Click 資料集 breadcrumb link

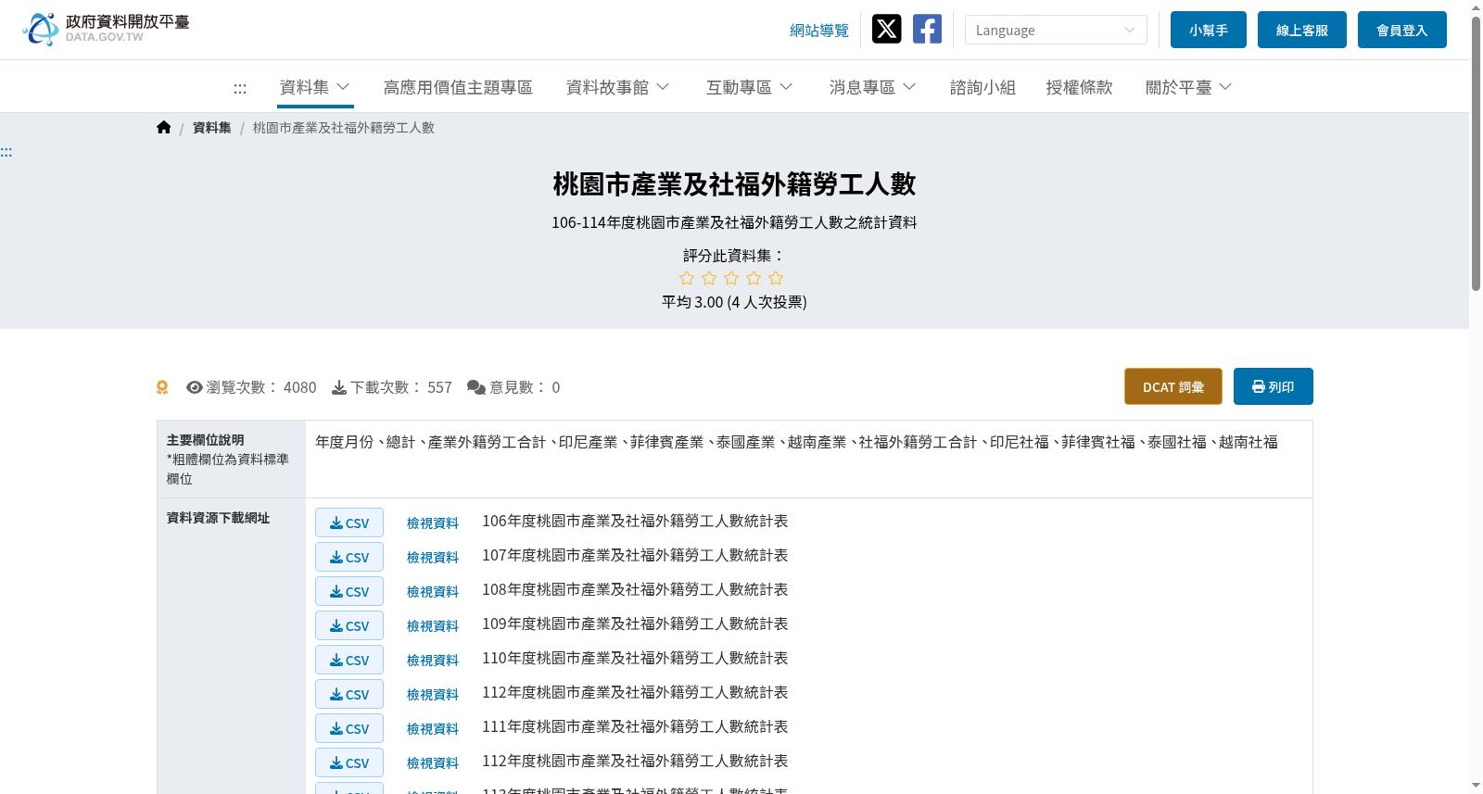211,128
